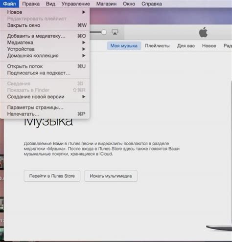This screenshot has height=242, width=232.
Task: Click the Apple logo in the display
Action: click(203, 32)
